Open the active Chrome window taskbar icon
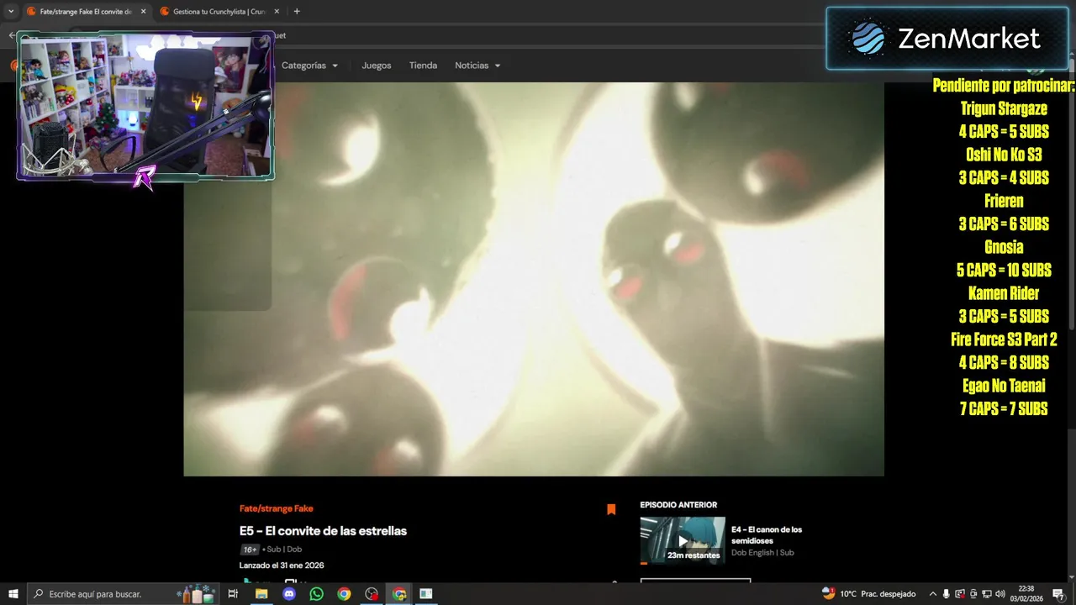1076x605 pixels. click(x=399, y=593)
